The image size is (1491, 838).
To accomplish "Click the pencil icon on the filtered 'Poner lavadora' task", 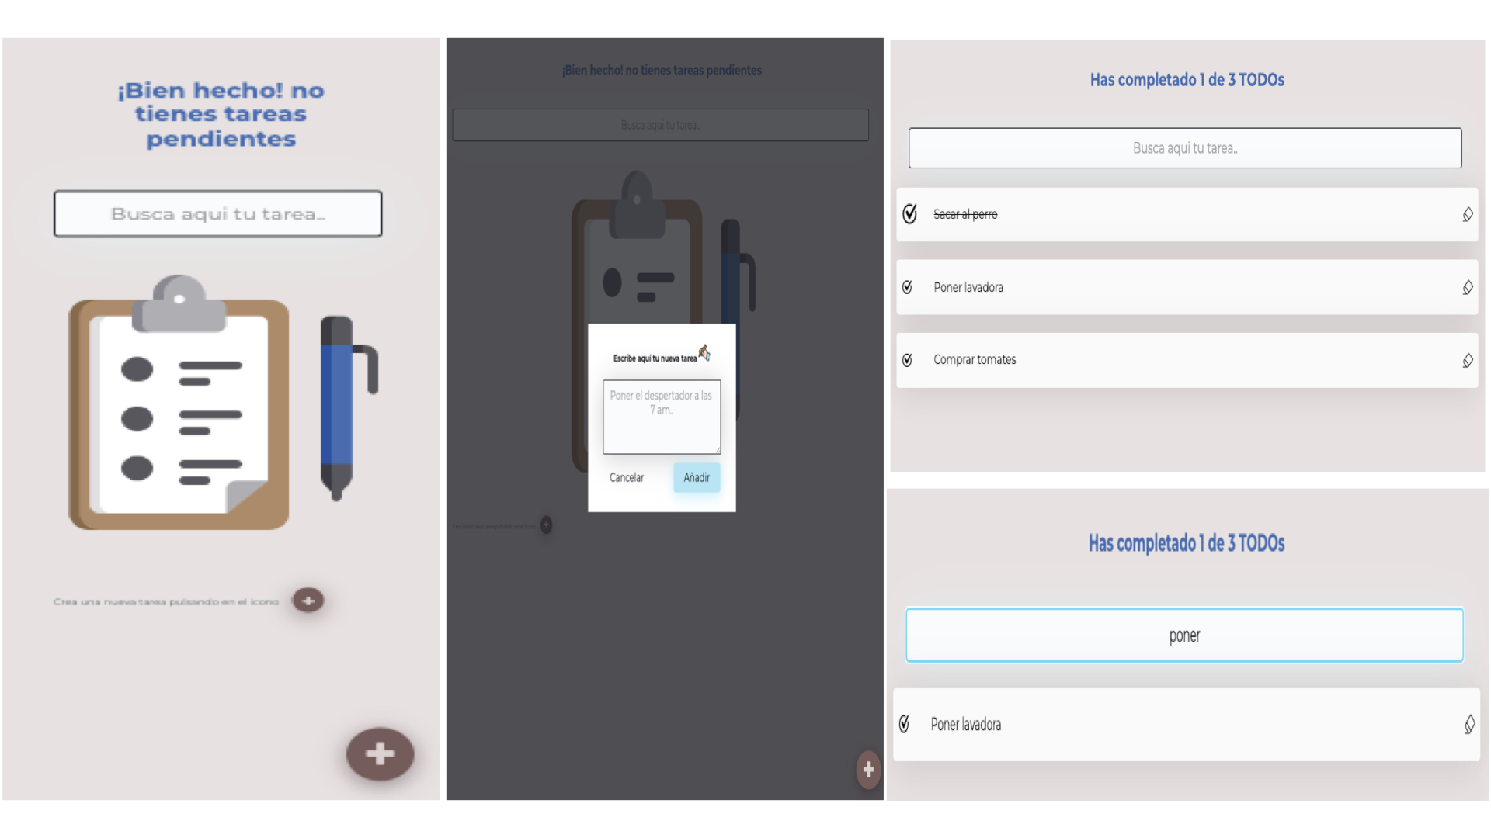I will pyautogui.click(x=1469, y=724).
